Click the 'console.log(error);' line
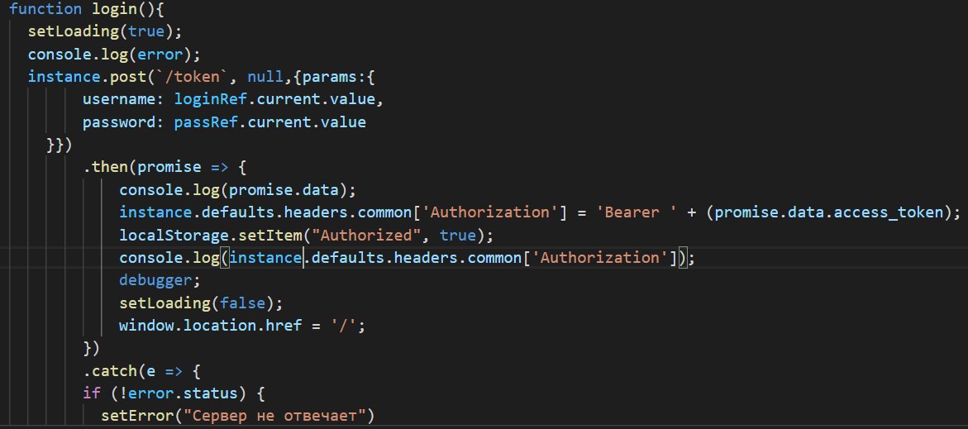Screen dimensions: 968x429 pyautogui.click(x=115, y=55)
